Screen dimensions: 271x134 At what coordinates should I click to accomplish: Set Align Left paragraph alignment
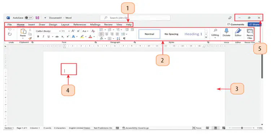(x=101, y=34)
